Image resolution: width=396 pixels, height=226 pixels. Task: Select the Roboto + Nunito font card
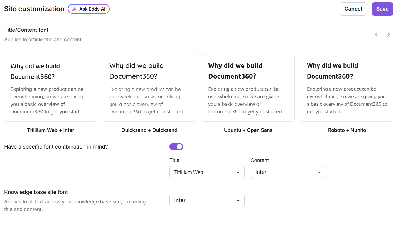pos(347,88)
